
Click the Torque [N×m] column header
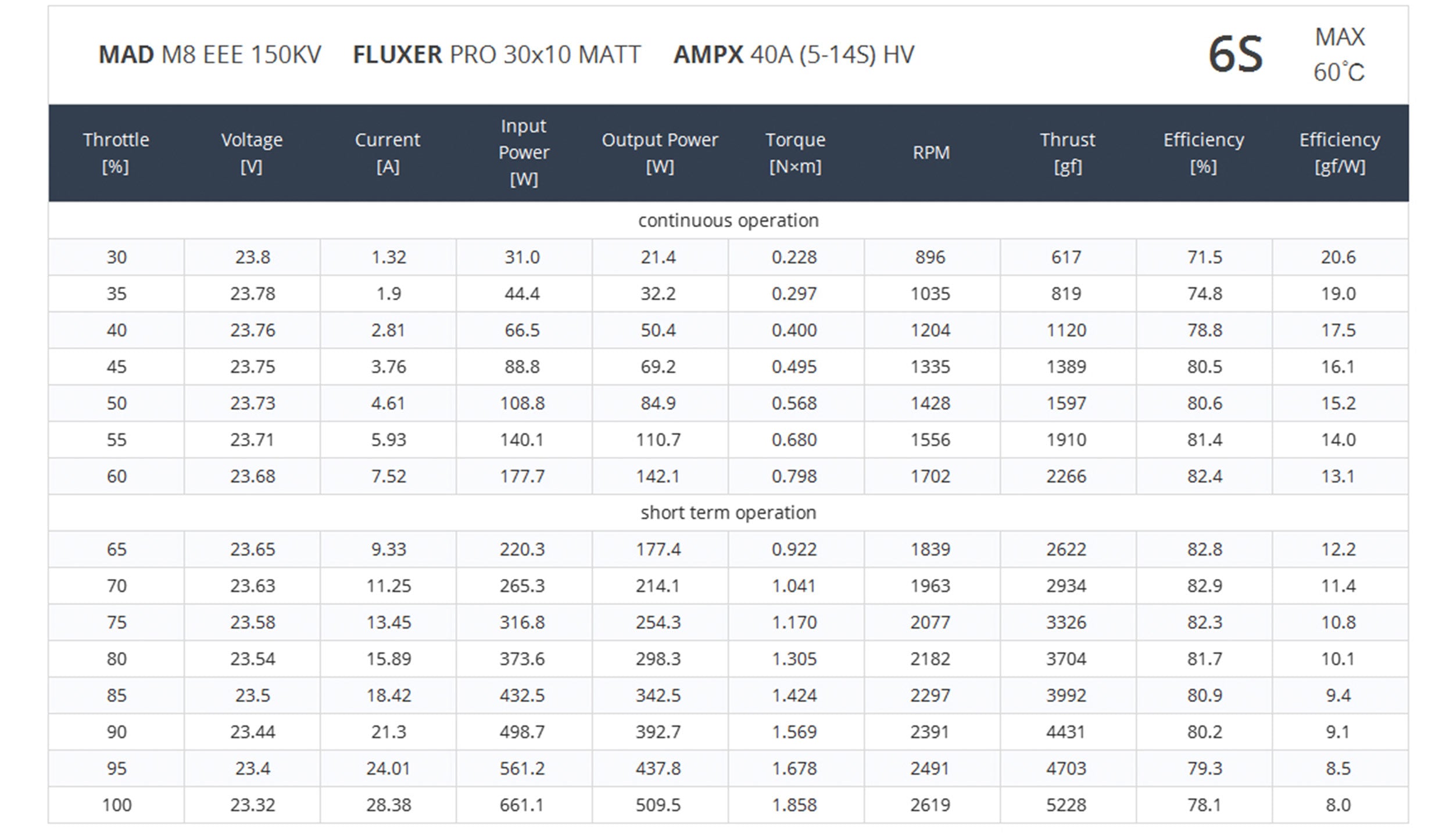[x=795, y=153]
